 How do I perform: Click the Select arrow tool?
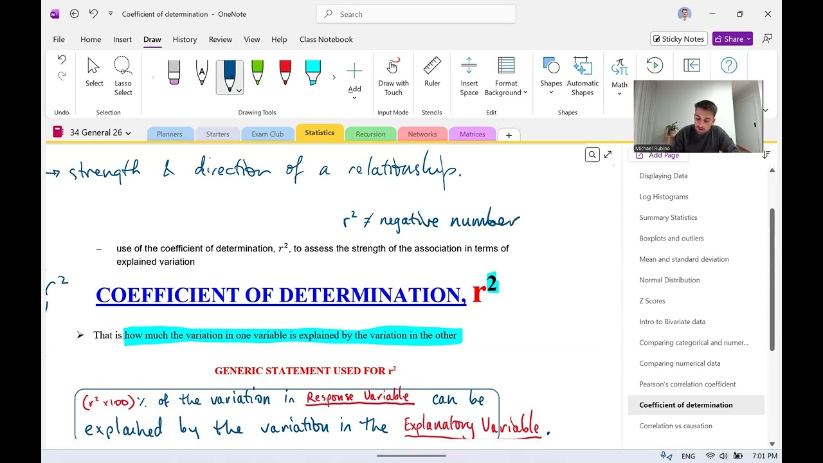tap(94, 72)
